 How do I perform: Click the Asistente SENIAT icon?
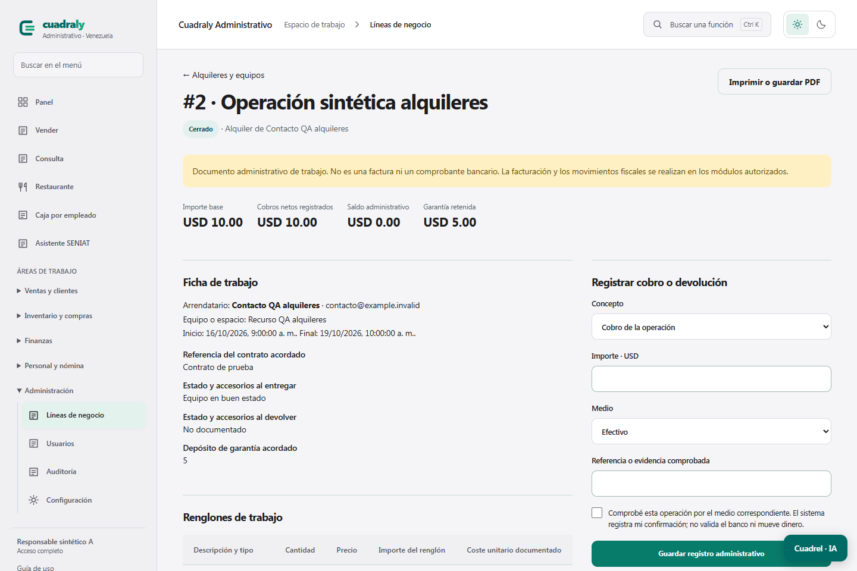pyautogui.click(x=23, y=243)
